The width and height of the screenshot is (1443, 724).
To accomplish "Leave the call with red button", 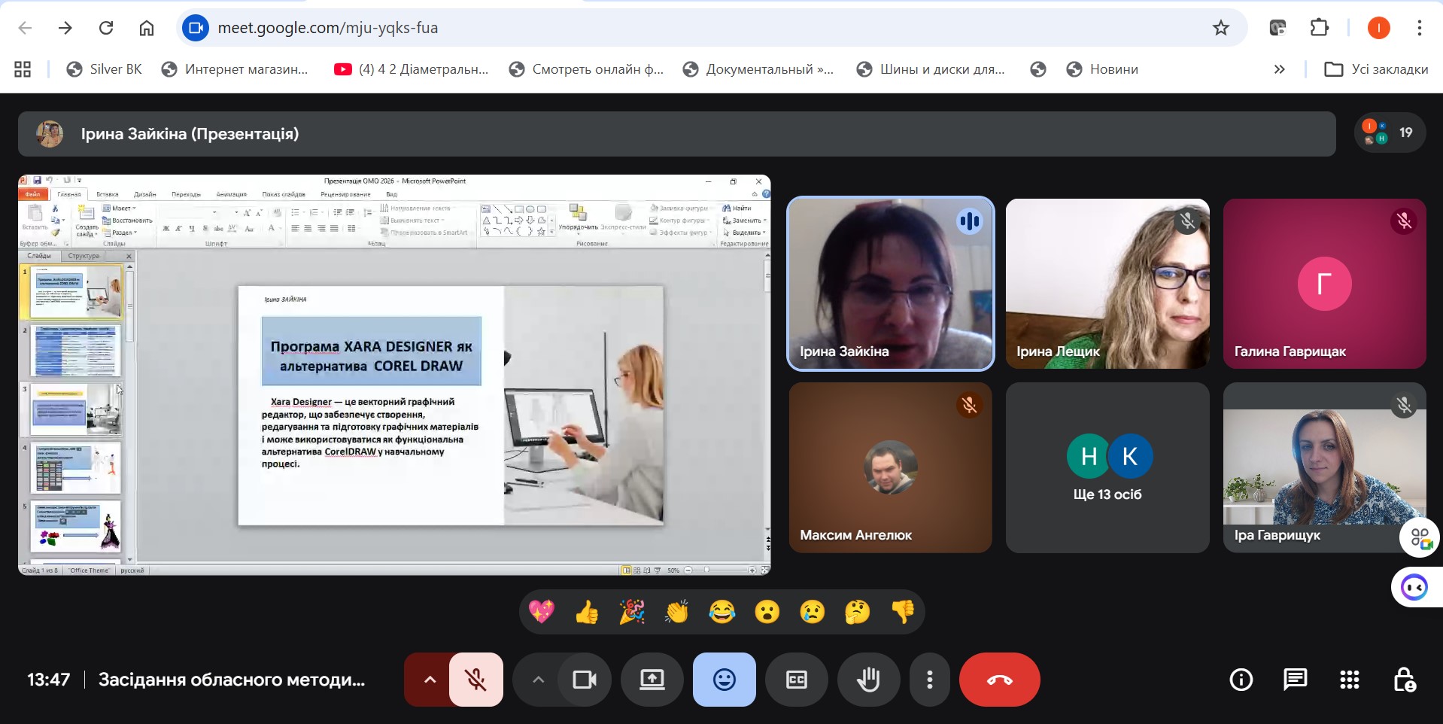I will (x=1000, y=680).
